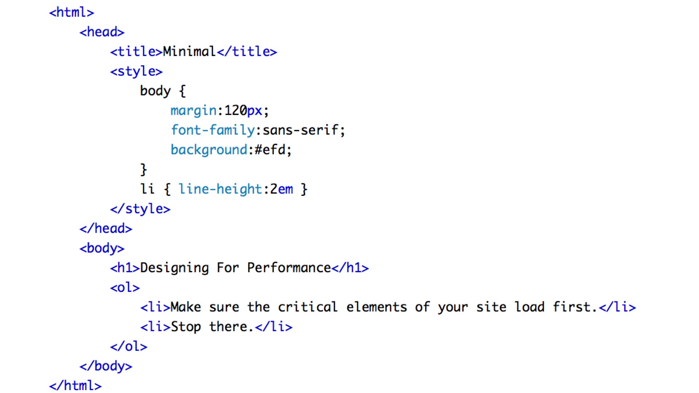Click the closing html tag

[75, 385]
